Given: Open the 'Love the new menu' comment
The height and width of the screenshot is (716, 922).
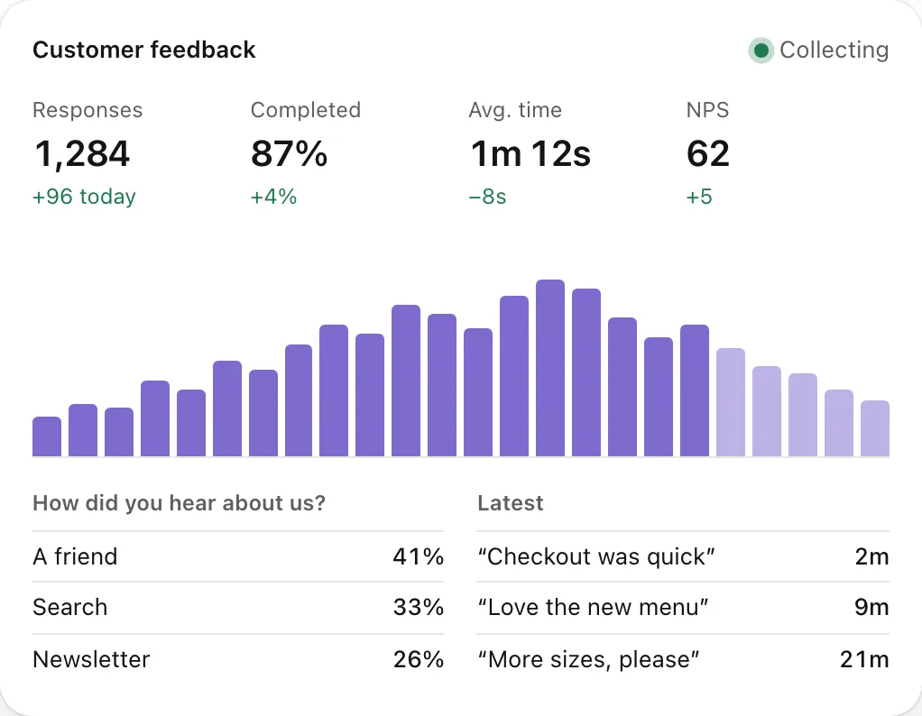Looking at the screenshot, I should (x=683, y=607).
